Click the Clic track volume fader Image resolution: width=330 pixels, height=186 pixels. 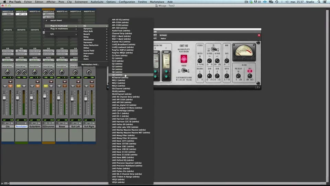[x=4, y=97]
